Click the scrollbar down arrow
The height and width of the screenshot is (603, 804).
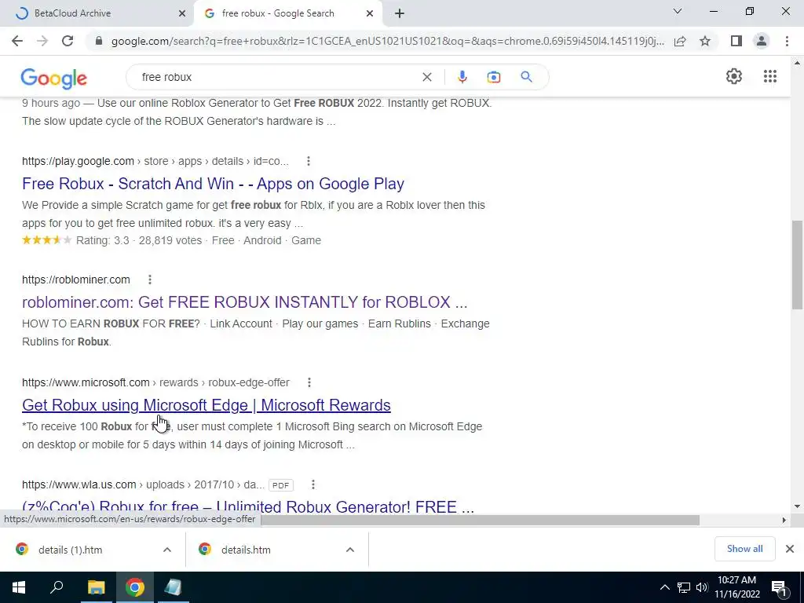point(797,506)
